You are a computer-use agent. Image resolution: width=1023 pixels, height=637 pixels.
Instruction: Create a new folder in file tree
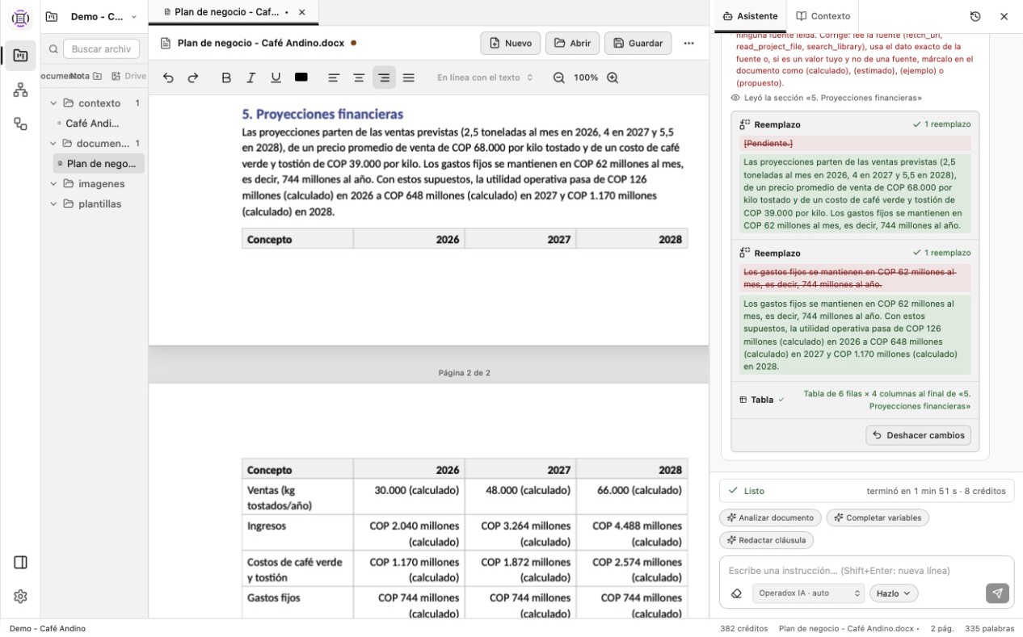pyautogui.click(x=97, y=76)
